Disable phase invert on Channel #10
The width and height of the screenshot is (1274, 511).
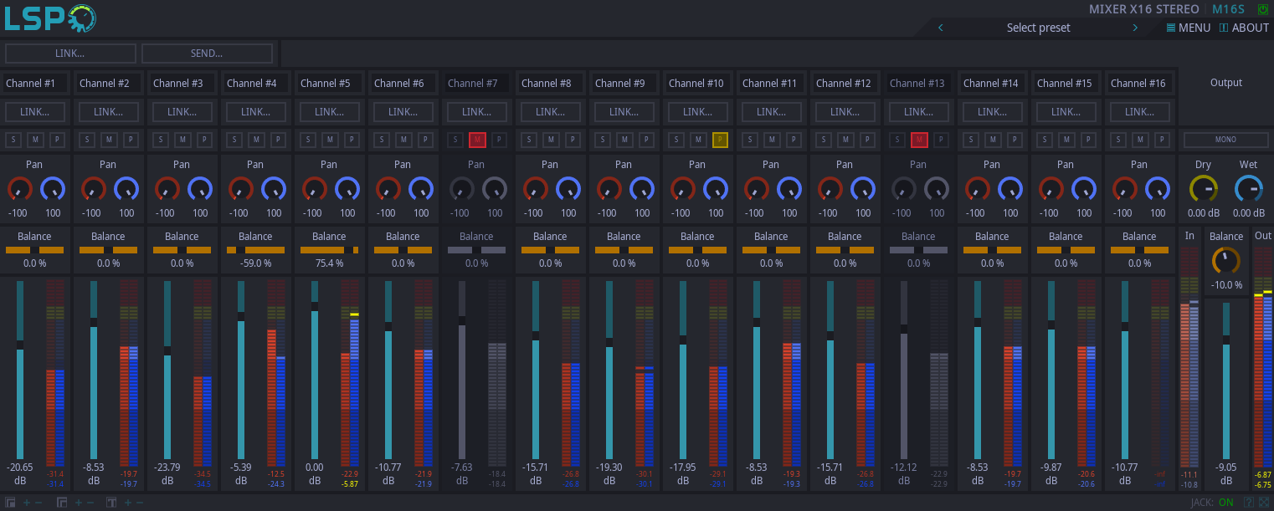720,140
